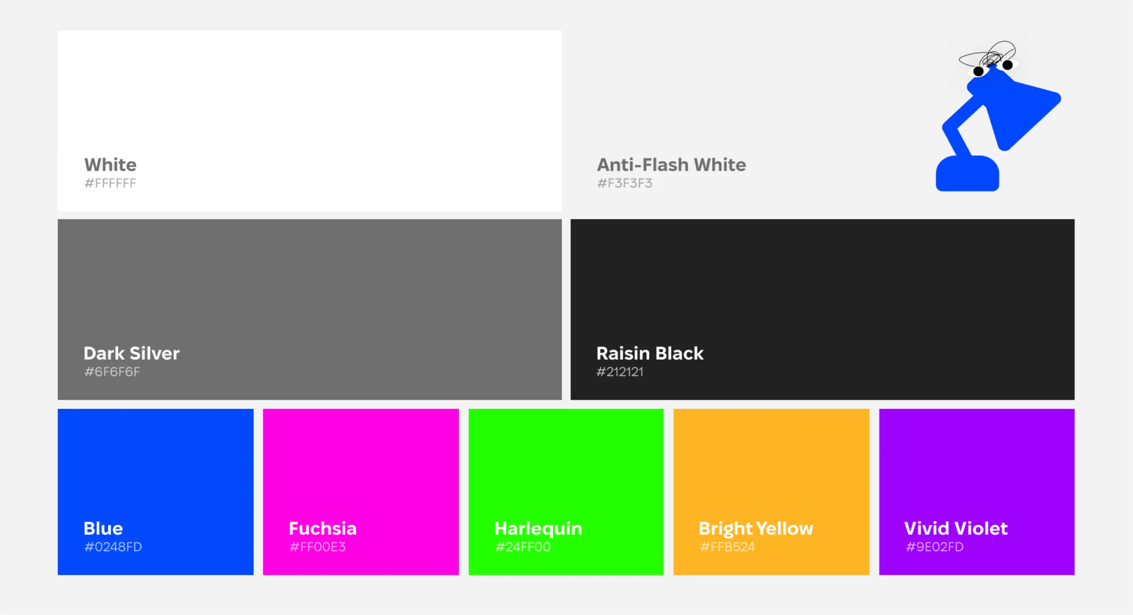Click the blue desk lamp mascot illustration
Image resolution: width=1133 pixels, height=615 pixels.
click(x=998, y=116)
